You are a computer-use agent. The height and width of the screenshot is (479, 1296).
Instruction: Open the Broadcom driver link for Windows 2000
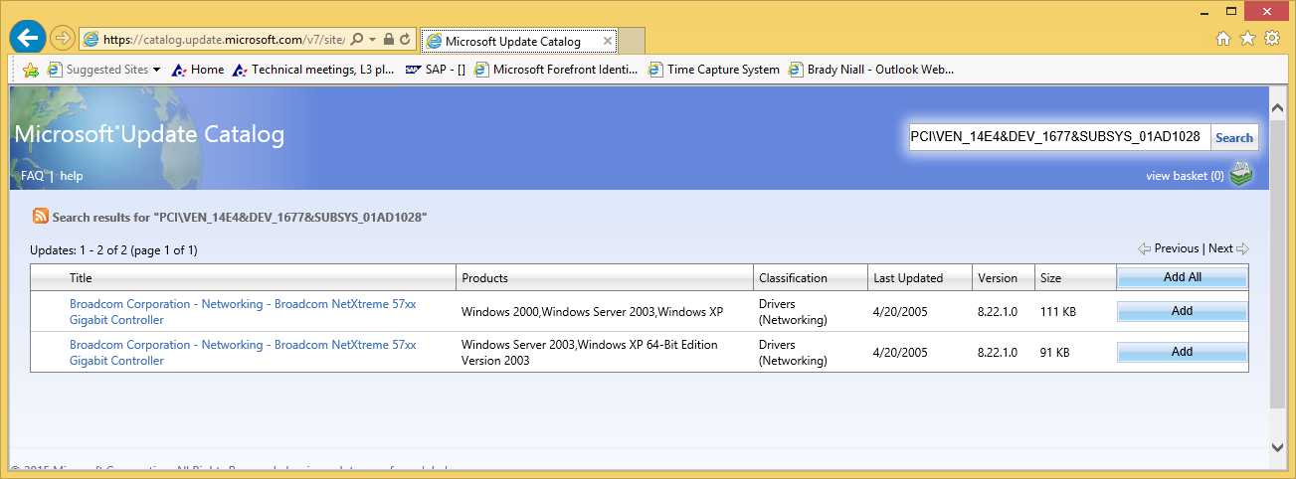point(243,312)
